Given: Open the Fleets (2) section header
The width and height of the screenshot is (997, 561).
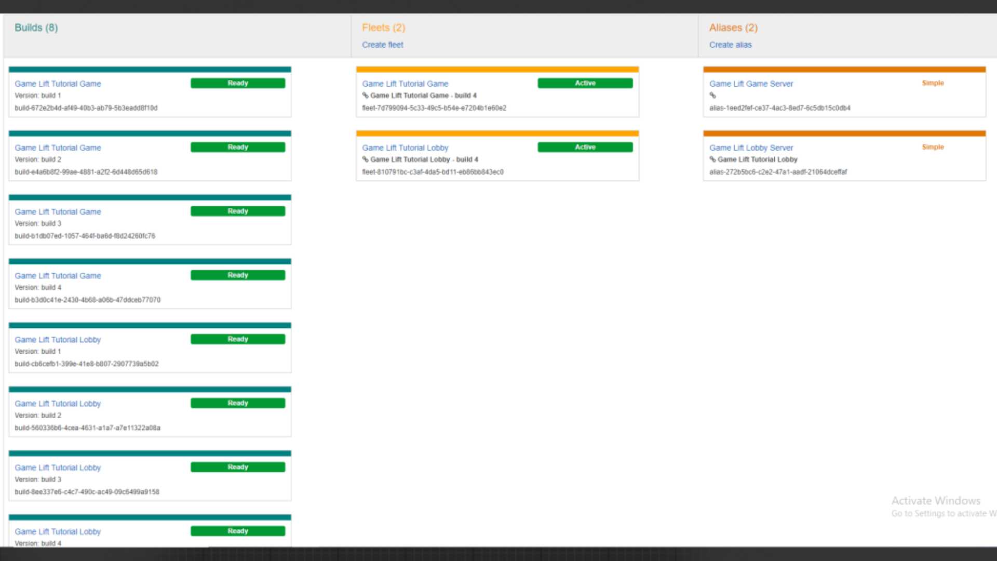Looking at the screenshot, I should pyautogui.click(x=384, y=28).
